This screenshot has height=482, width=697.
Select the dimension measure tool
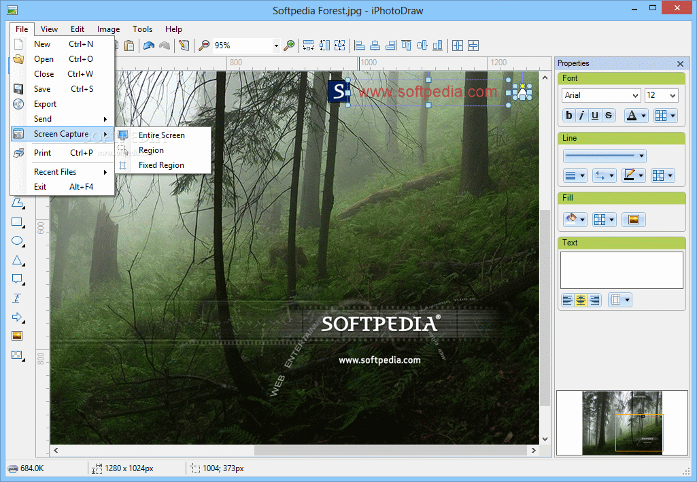17,298
